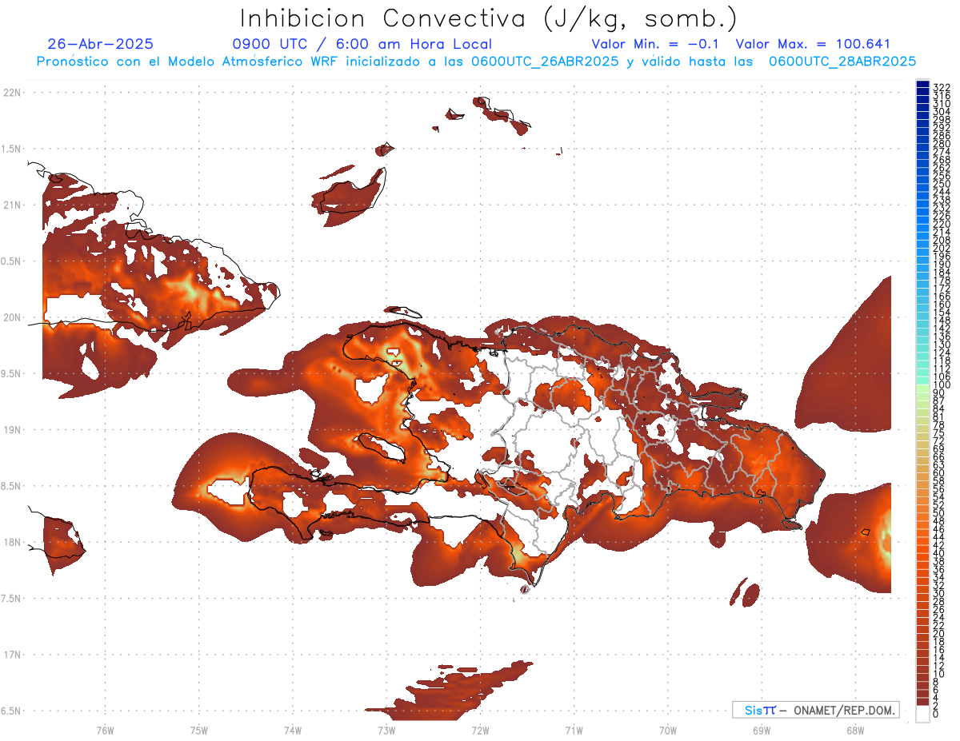Click the 'Pronóstico con el Modelo Atmosferico WRF' line
Image resolution: width=960 pixels, height=741 pixels.
[476, 61]
